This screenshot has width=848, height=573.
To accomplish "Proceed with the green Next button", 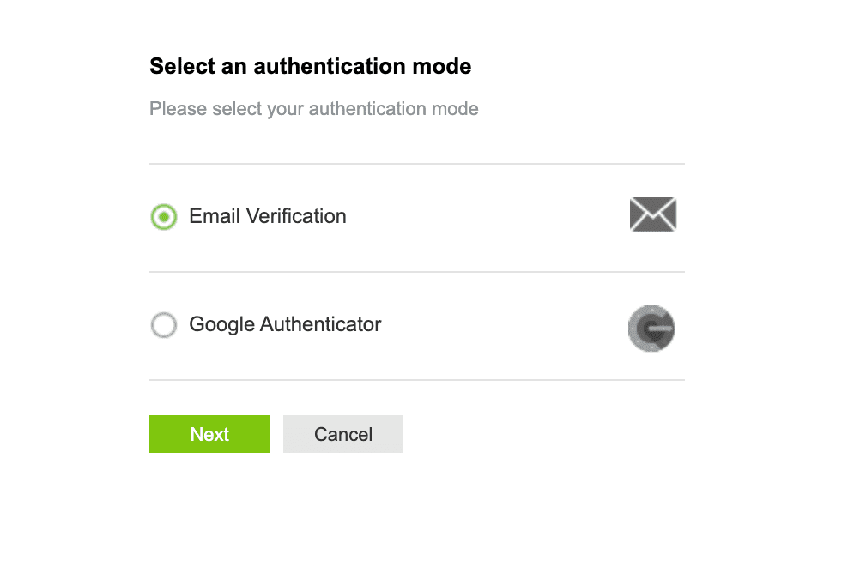I will pyautogui.click(x=209, y=434).
